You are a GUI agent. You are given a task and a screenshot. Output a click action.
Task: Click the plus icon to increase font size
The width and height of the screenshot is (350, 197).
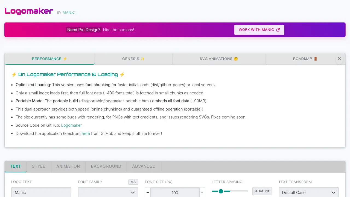[202, 192]
